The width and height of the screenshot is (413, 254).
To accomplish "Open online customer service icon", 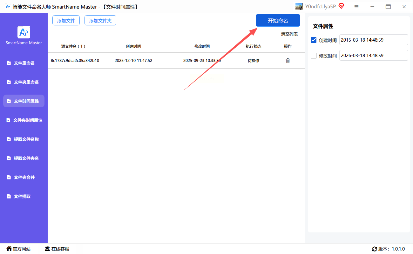I will point(47,249).
